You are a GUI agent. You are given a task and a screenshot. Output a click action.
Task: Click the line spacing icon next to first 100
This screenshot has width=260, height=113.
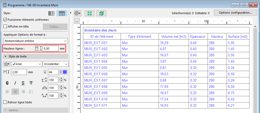(45, 80)
